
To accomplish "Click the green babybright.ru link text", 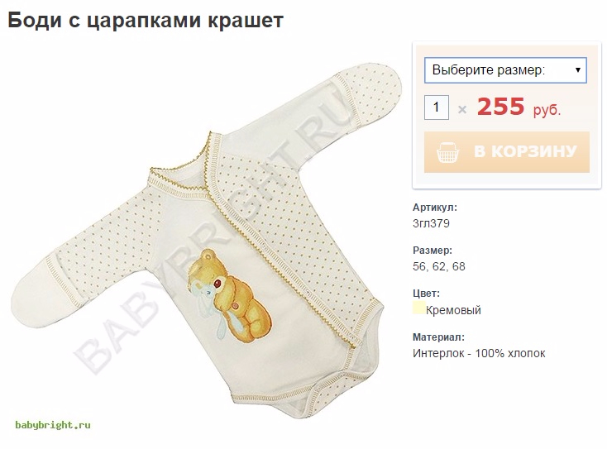I will (53, 425).
